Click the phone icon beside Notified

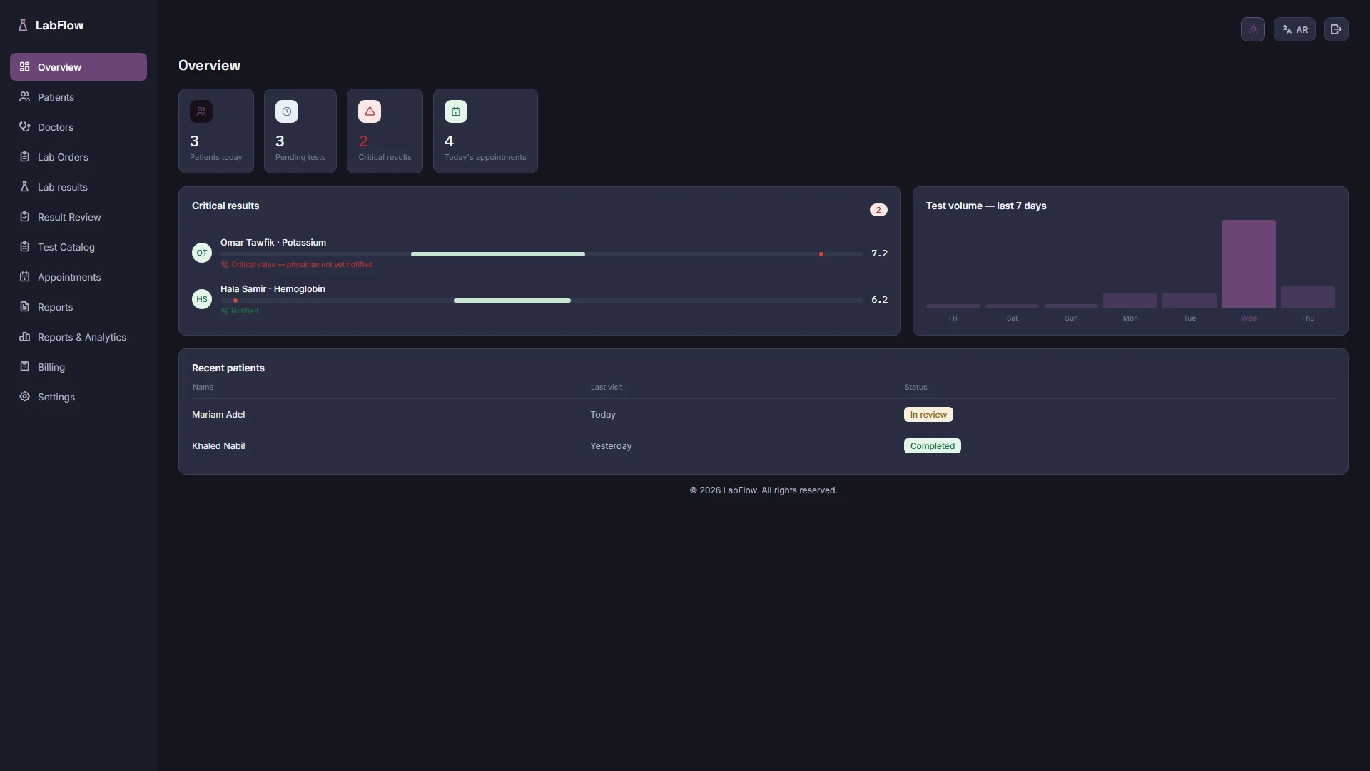click(225, 311)
